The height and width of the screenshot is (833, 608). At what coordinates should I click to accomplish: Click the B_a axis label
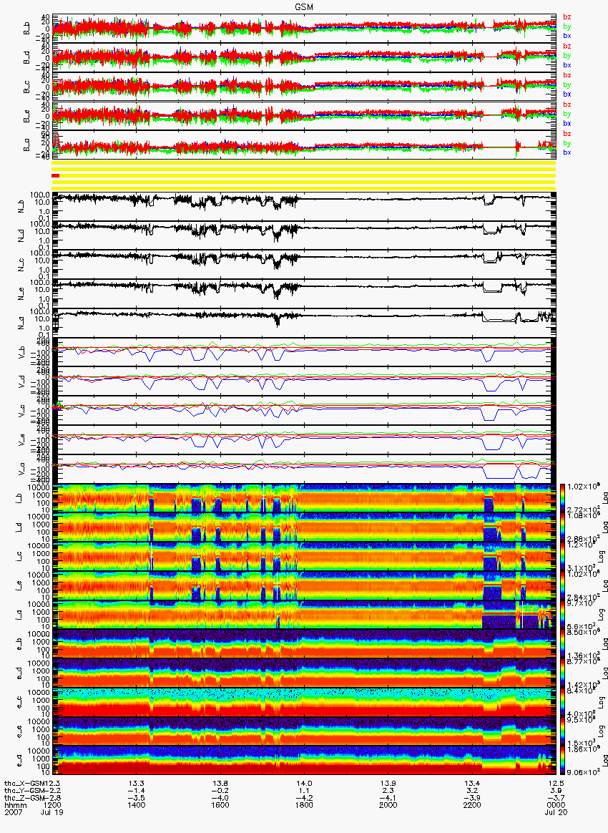(26, 145)
